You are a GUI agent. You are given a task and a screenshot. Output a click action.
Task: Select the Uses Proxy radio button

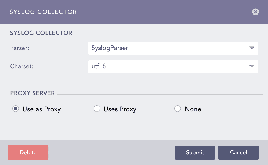click(97, 109)
